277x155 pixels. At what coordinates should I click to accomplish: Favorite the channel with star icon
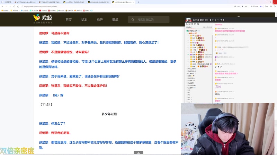pyautogui.click(x=215, y=20)
